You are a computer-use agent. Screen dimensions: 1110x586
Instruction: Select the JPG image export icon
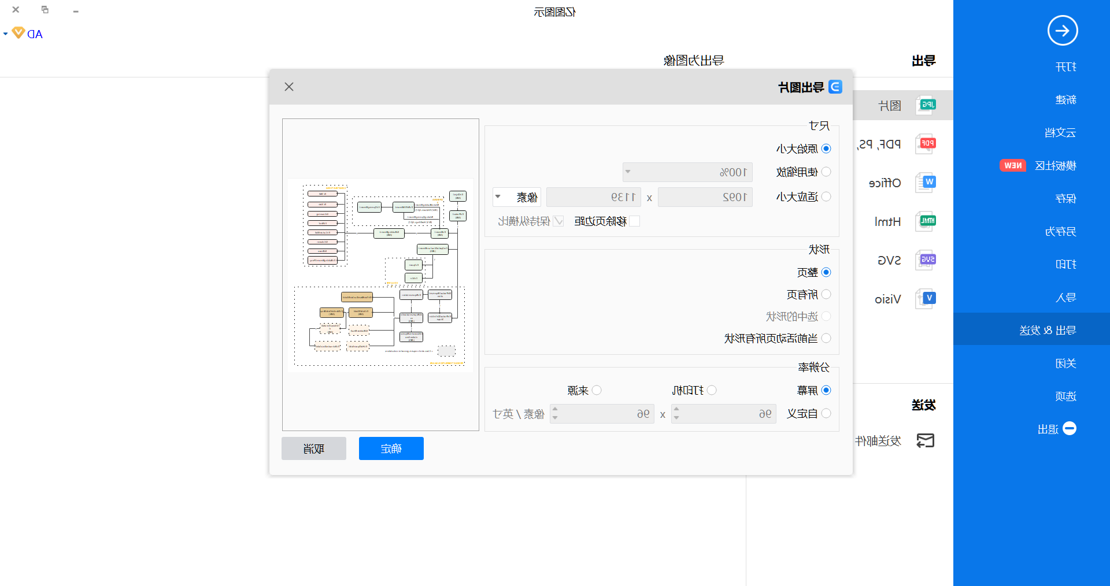point(926,105)
